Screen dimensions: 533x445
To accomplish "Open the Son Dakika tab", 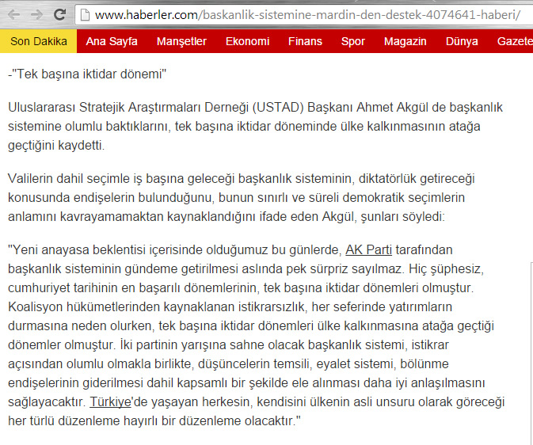I will point(39,41).
